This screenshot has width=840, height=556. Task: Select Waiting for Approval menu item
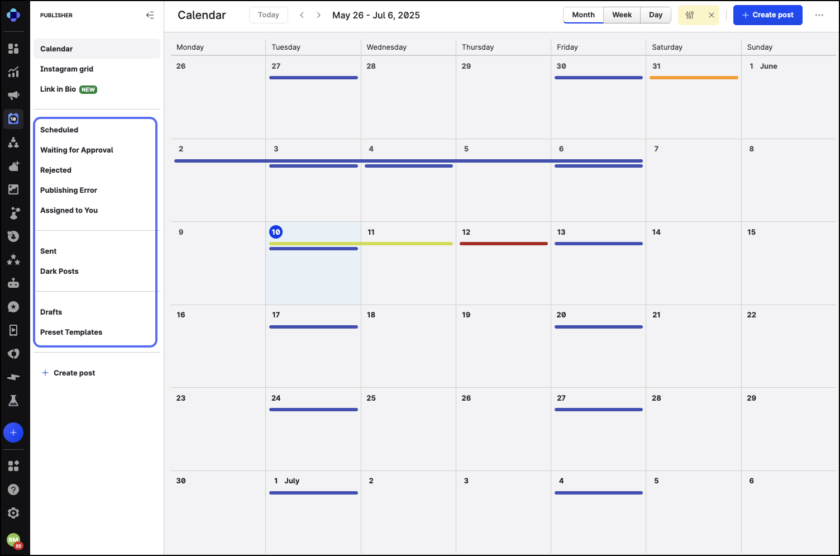pyautogui.click(x=77, y=150)
